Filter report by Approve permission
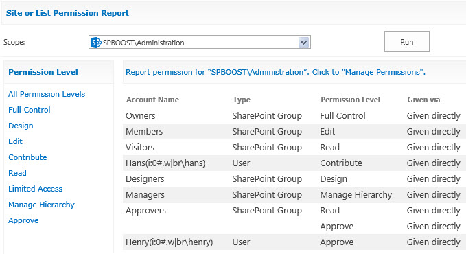Image resolution: width=466 pixels, height=254 pixels. pyautogui.click(x=23, y=220)
